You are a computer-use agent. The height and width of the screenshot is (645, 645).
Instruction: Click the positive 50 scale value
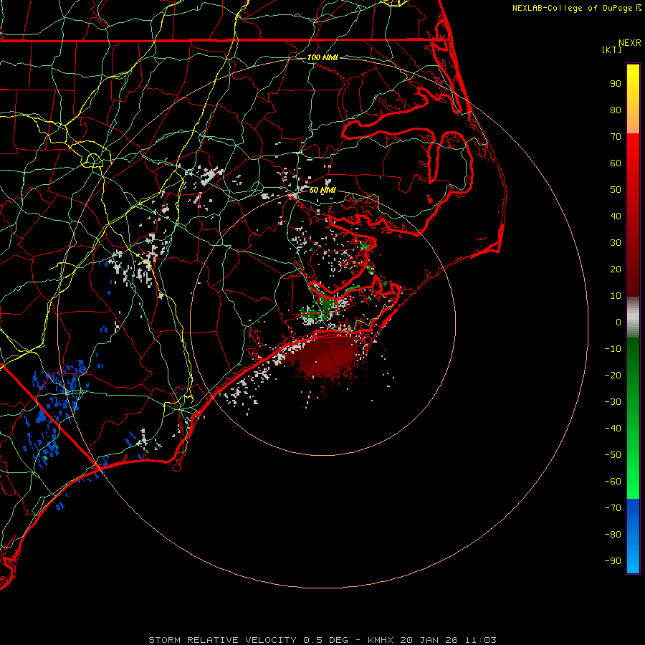point(616,190)
